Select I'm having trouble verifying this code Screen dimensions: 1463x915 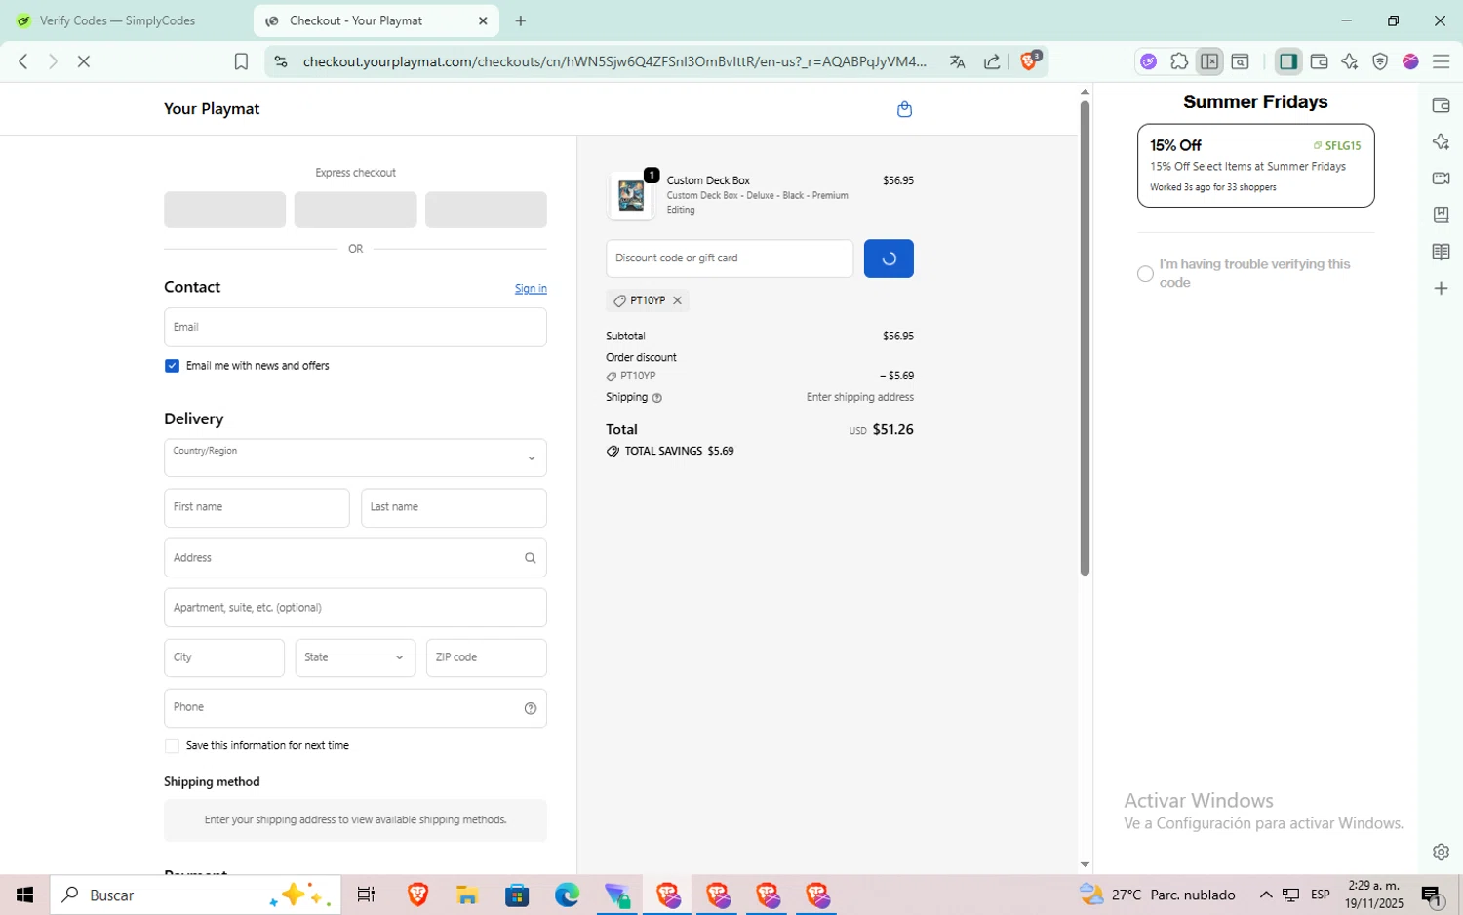[x=1145, y=274]
